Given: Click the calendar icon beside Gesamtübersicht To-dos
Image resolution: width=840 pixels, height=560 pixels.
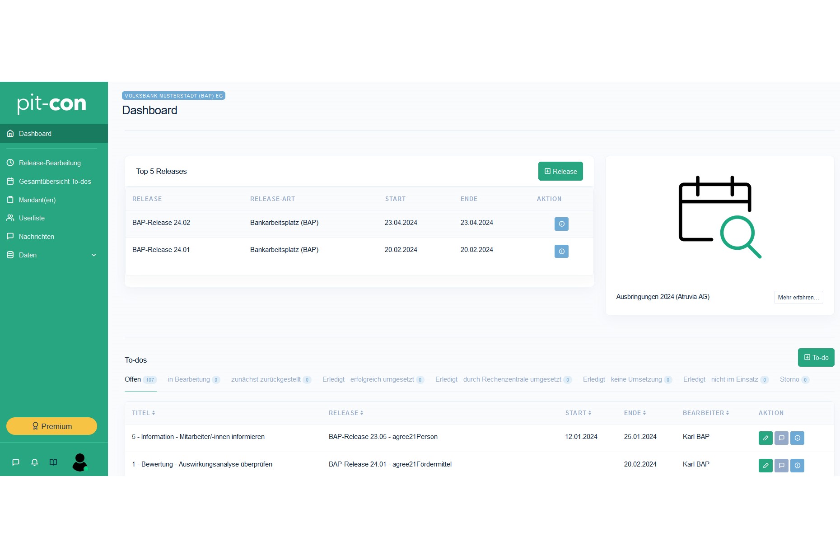Looking at the screenshot, I should click(10, 181).
